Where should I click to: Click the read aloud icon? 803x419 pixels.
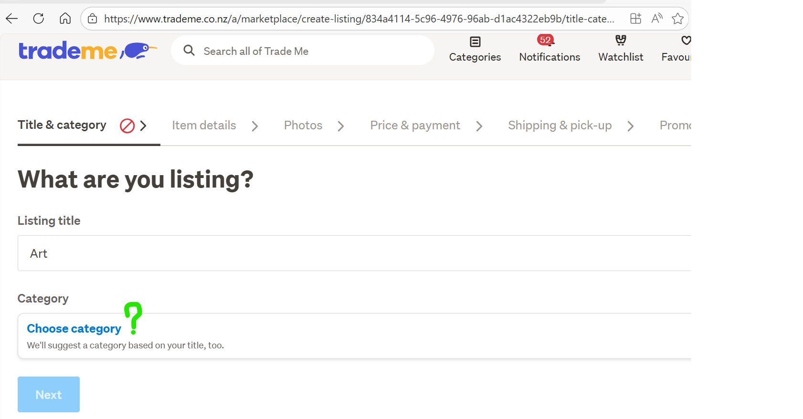click(x=656, y=19)
